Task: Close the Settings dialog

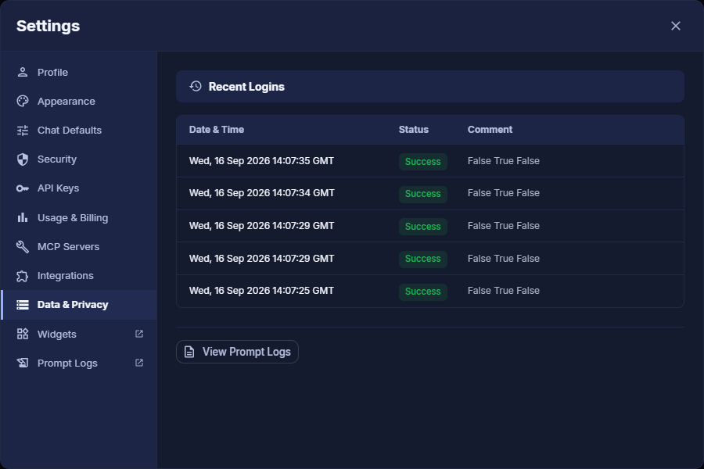Action: click(676, 26)
